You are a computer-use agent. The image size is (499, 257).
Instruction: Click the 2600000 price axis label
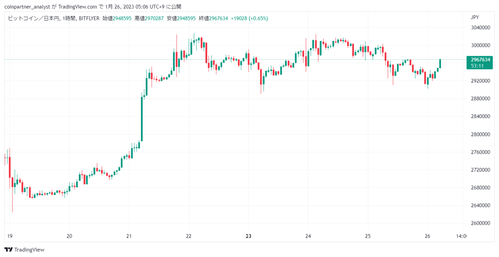pyautogui.click(x=480, y=223)
